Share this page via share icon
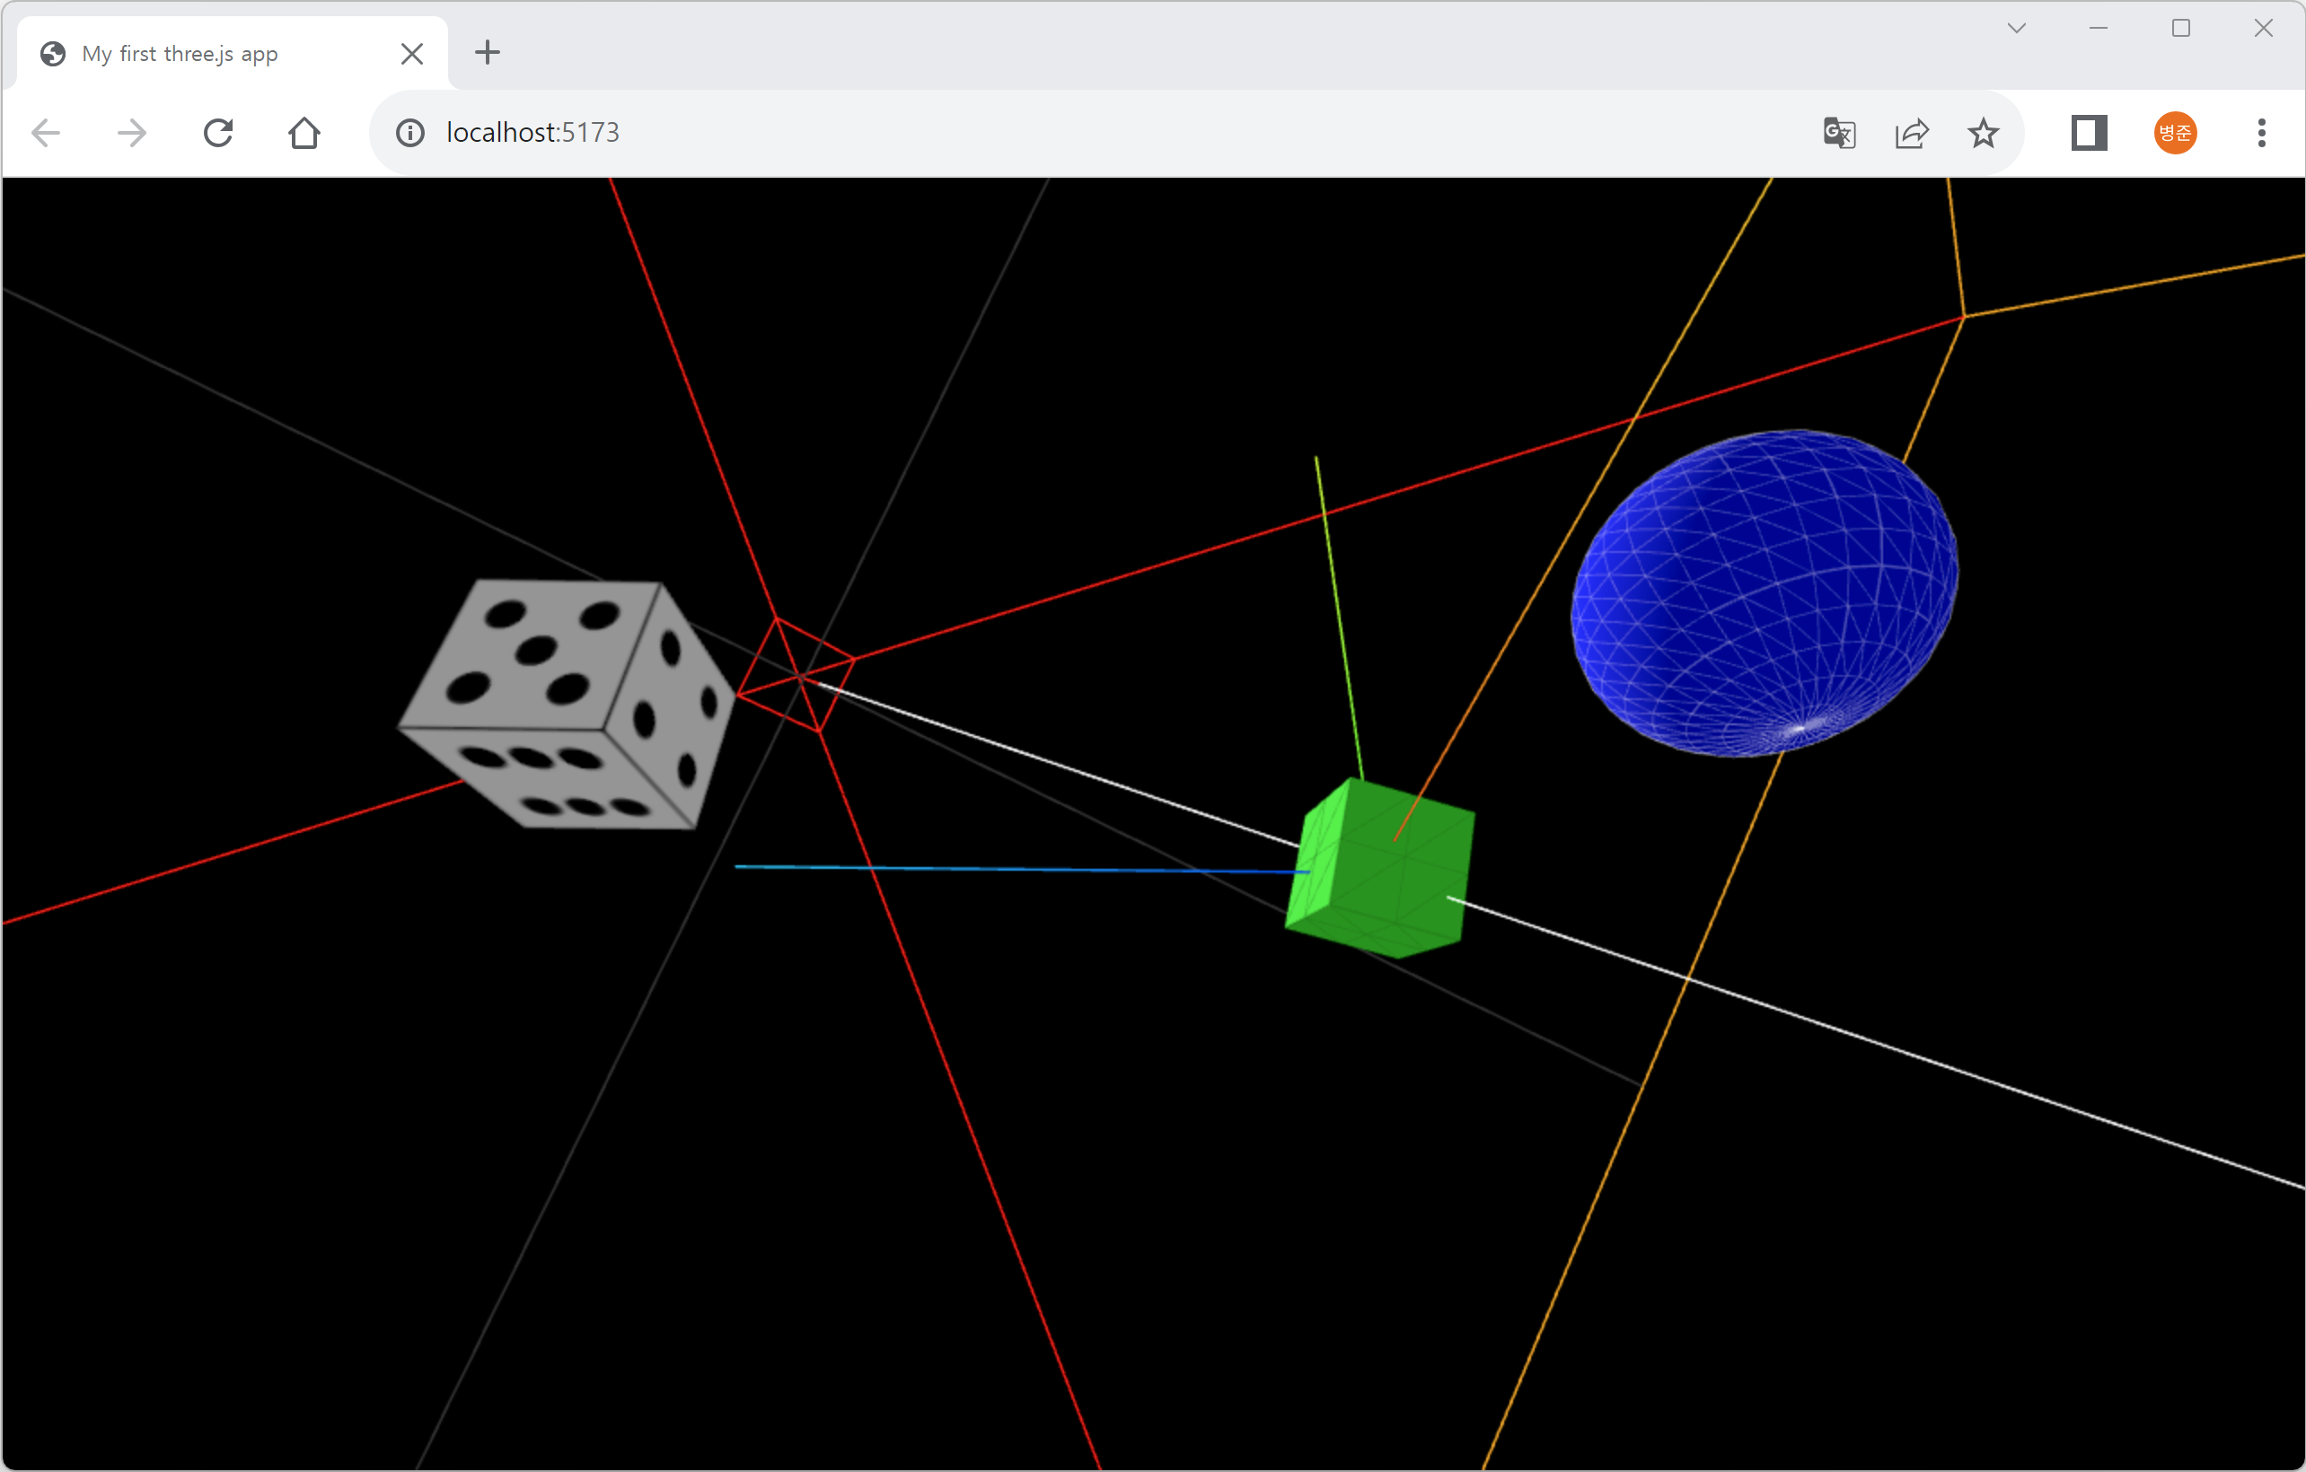 tap(1912, 133)
